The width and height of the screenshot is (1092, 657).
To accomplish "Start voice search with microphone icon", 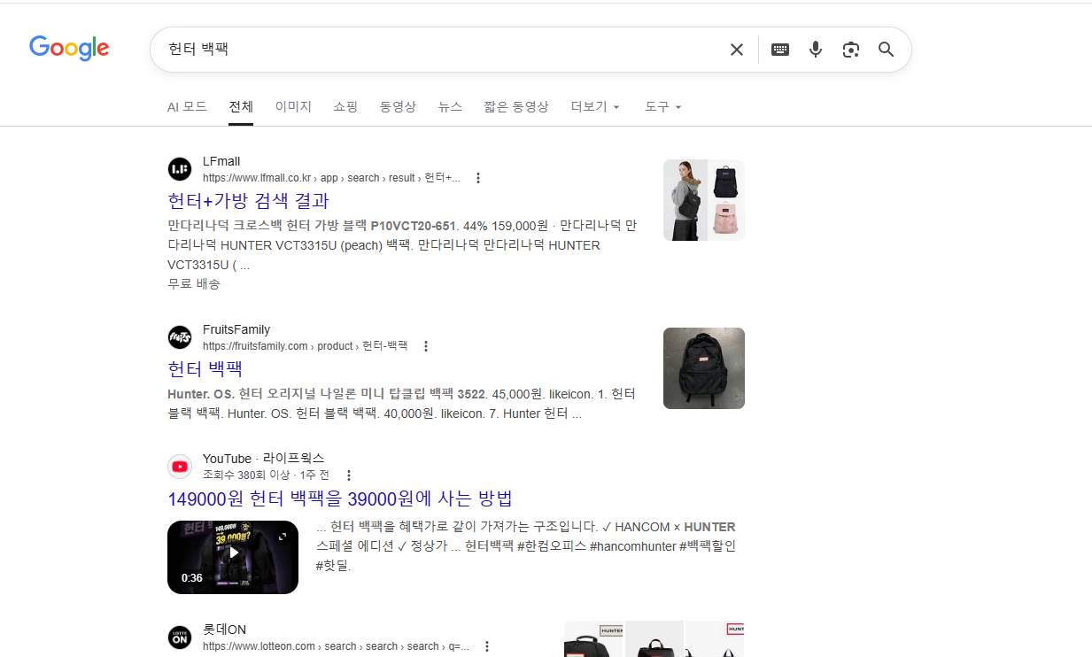I will [816, 50].
